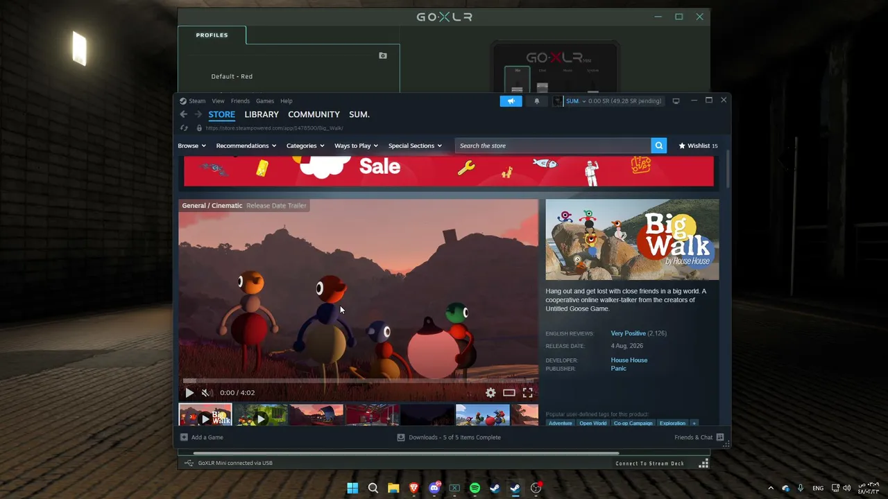The width and height of the screenshot is (888, 499).
Task: Open Spotify from the taskbar
Action: [475, 488]
